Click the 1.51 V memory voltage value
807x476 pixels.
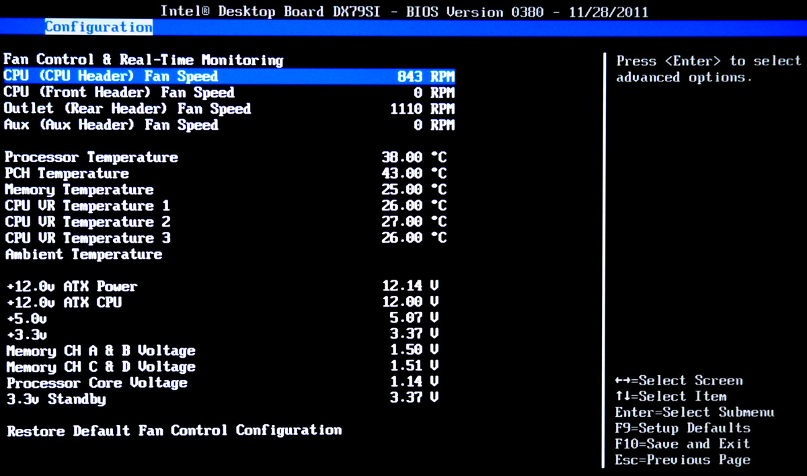pyautogui.click(x=414, y=367)
